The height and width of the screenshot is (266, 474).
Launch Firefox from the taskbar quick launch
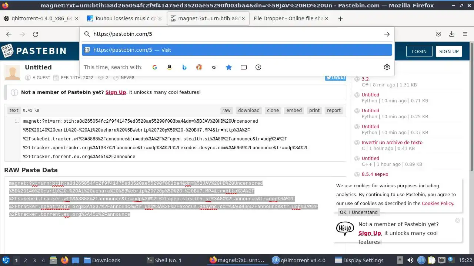tap(64, 260)
